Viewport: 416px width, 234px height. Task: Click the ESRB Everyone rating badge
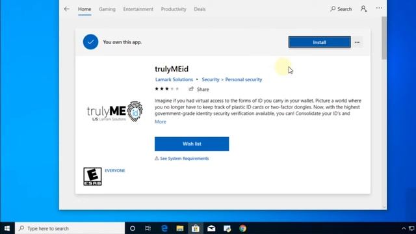point(92,176)
